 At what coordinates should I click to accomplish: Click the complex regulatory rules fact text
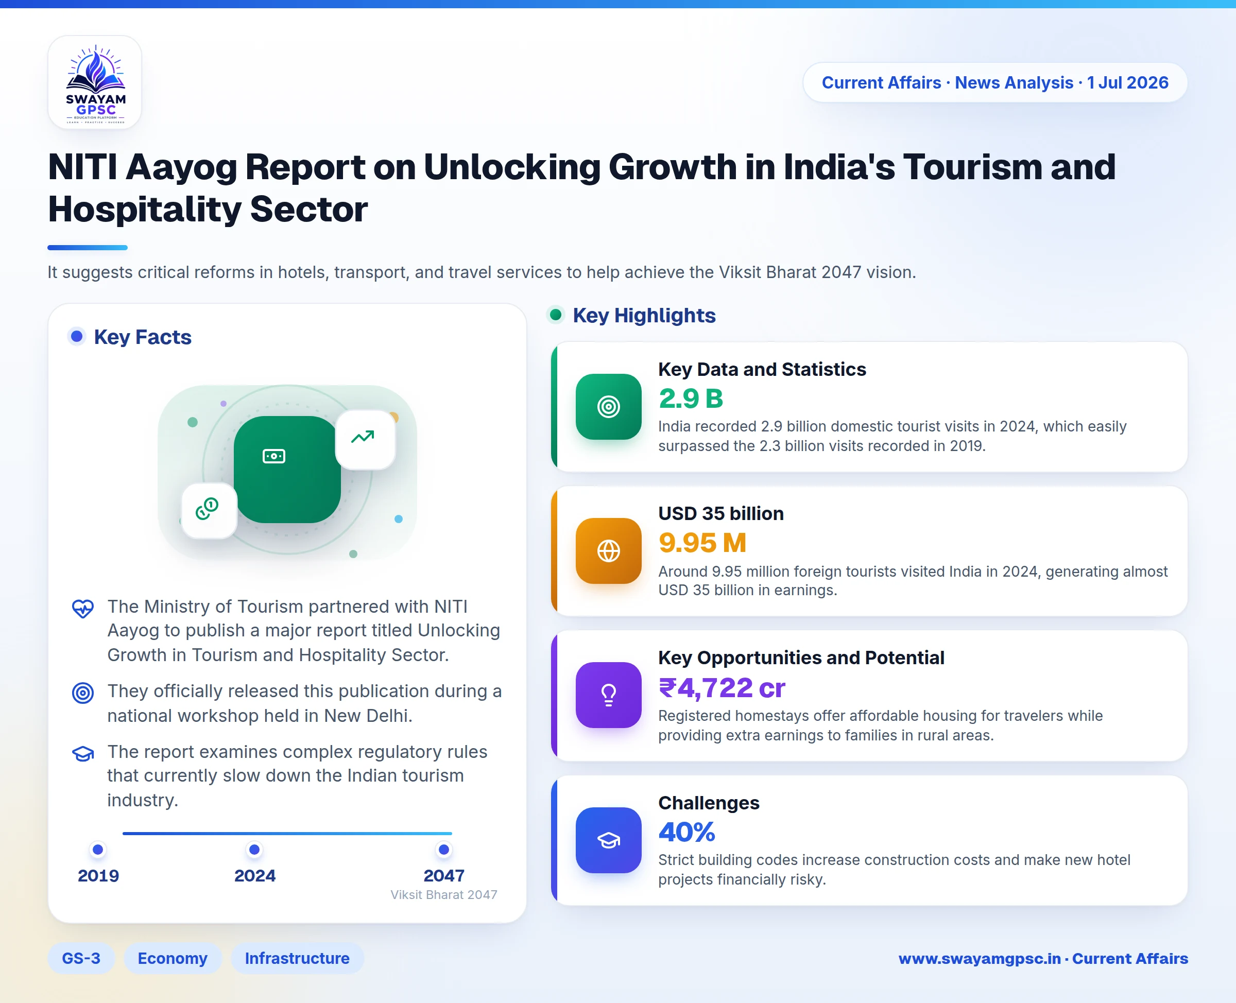tap(298, 776)
